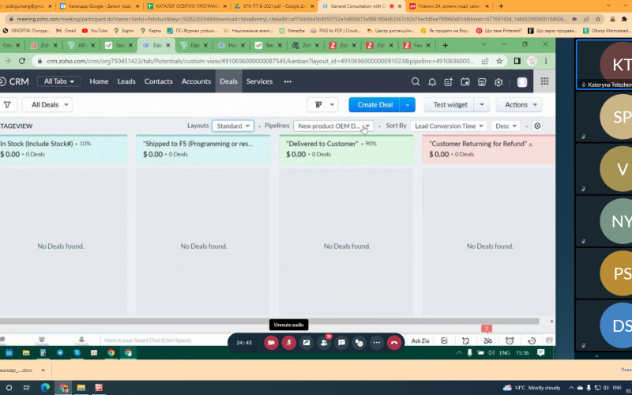Click the Create Deal button
The width and height of the screenshot is (632, 395).
pos(374,105)
